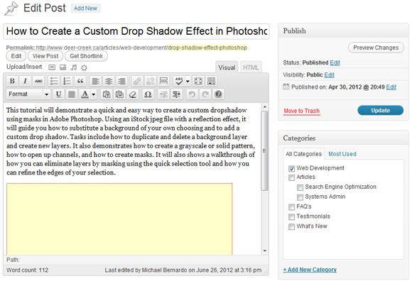This screenshot has width=412, height=281.
Task: Click Paste as Plain Text icon
Action: [107, 94]
